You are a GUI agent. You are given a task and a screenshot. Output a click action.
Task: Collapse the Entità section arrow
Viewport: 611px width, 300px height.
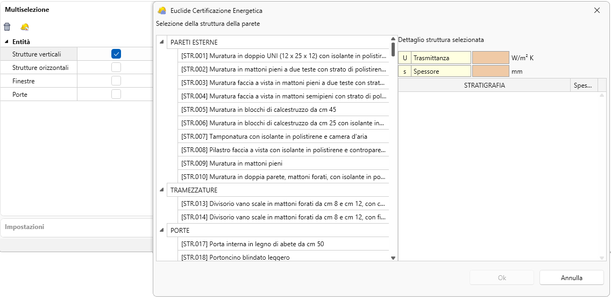point(7,42)
